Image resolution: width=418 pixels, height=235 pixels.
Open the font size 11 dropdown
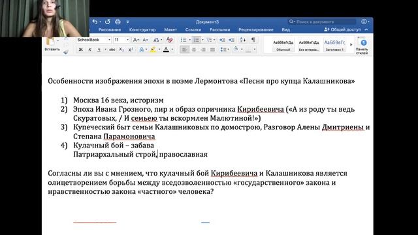(127, 40)
